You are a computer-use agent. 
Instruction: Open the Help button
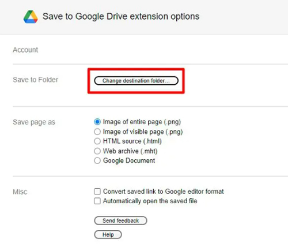coord(108,234)
